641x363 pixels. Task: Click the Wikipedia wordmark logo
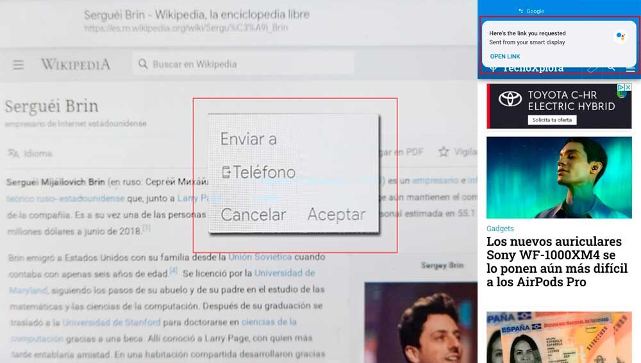coord(76,64)
